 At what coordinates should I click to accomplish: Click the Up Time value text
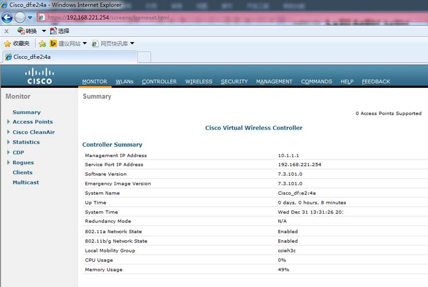coord(311,203)
